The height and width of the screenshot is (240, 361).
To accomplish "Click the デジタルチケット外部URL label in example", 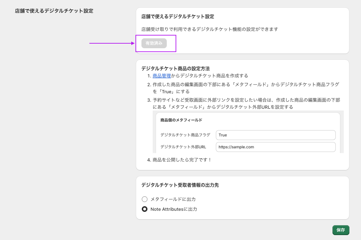I will pyautogui.click(x=183, y=147).
